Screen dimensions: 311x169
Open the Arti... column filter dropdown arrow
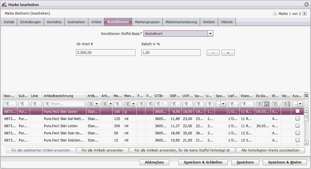coord(110,104)
